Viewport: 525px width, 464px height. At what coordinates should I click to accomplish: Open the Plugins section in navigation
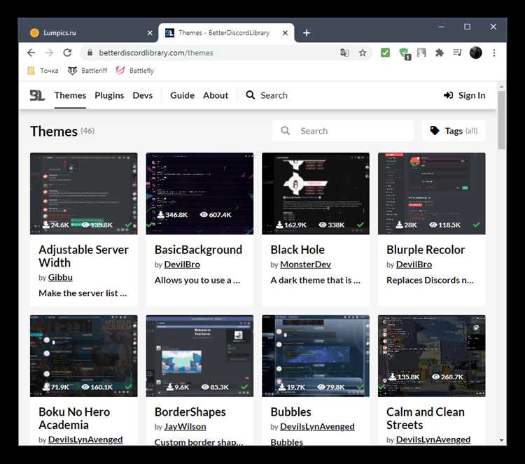coord(109,95)
